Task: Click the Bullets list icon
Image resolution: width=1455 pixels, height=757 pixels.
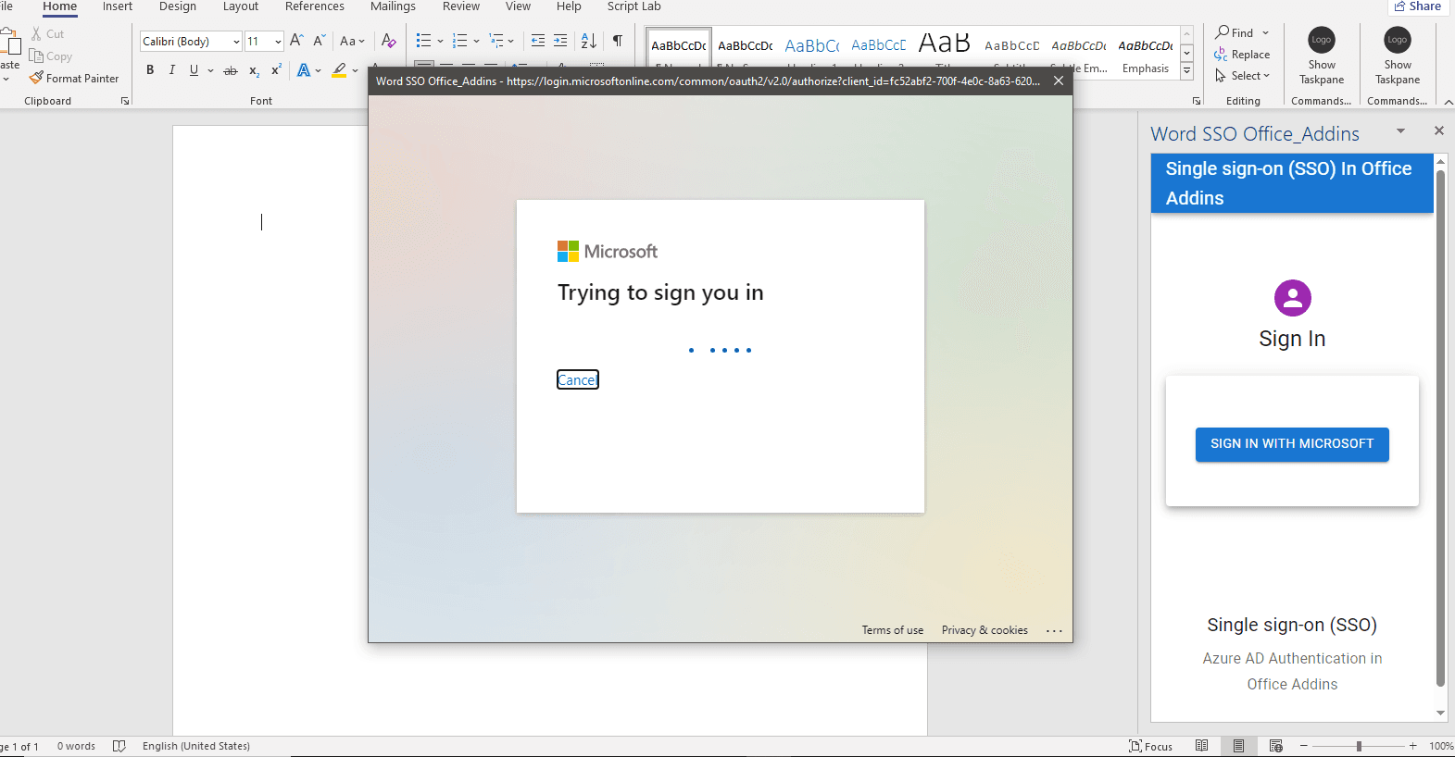Action: (423, 41)
